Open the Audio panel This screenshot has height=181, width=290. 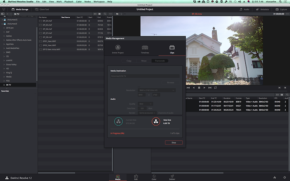[244, 9]
